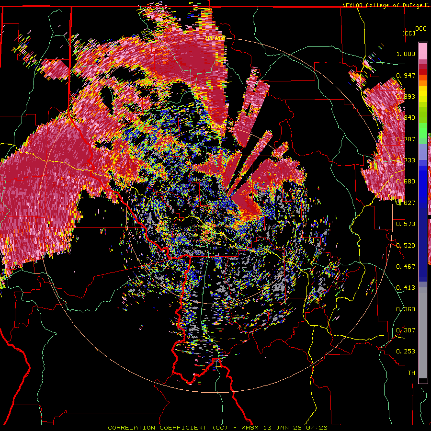Select the 0.253 legend value
The width and height of the screenshot is (431, 431).
[406, 352]
